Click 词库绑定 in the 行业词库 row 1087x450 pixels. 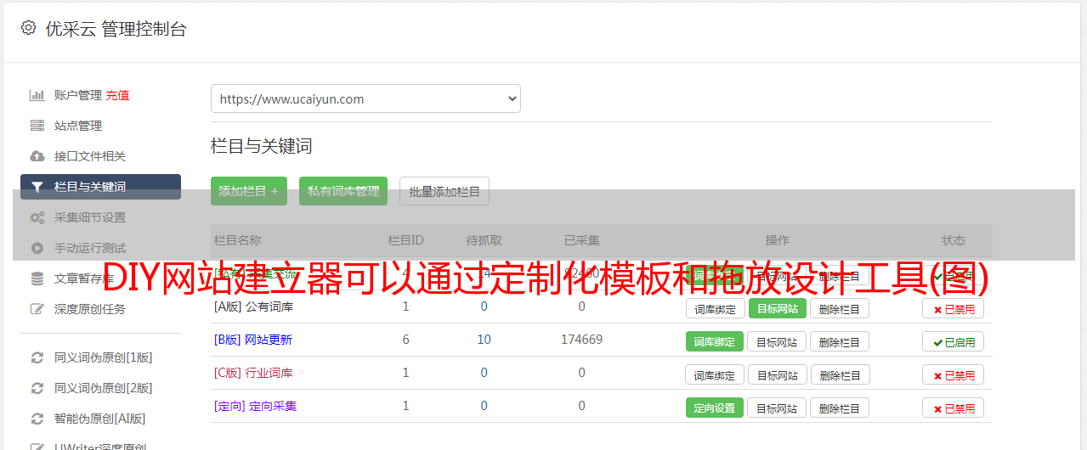(715, 374)
